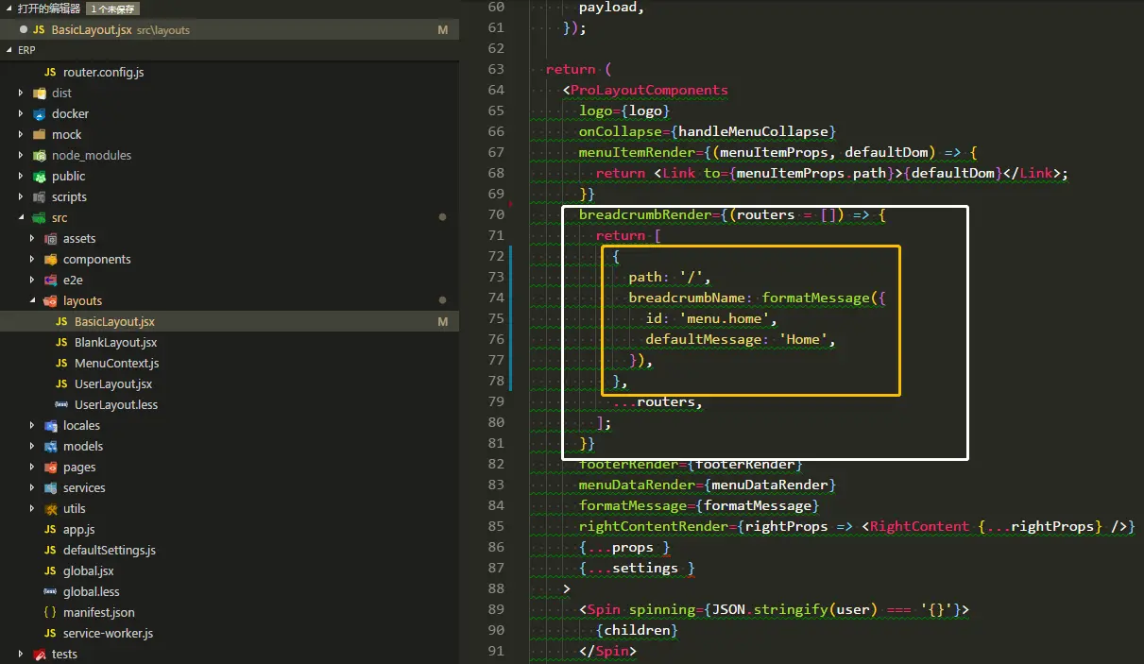
Task: Click the models folder icon
Action: click(50, 446)
